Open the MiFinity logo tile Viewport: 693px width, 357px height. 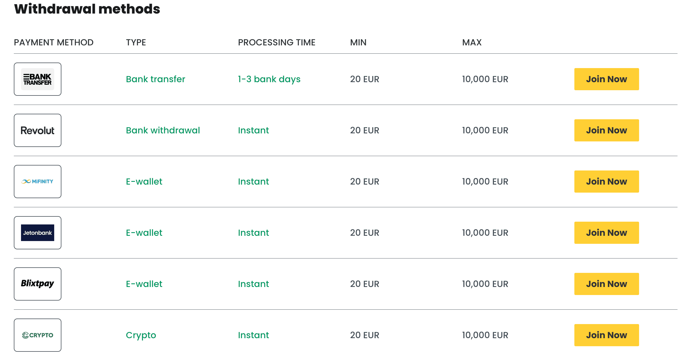pyautogui.click(x=38, y=182)
